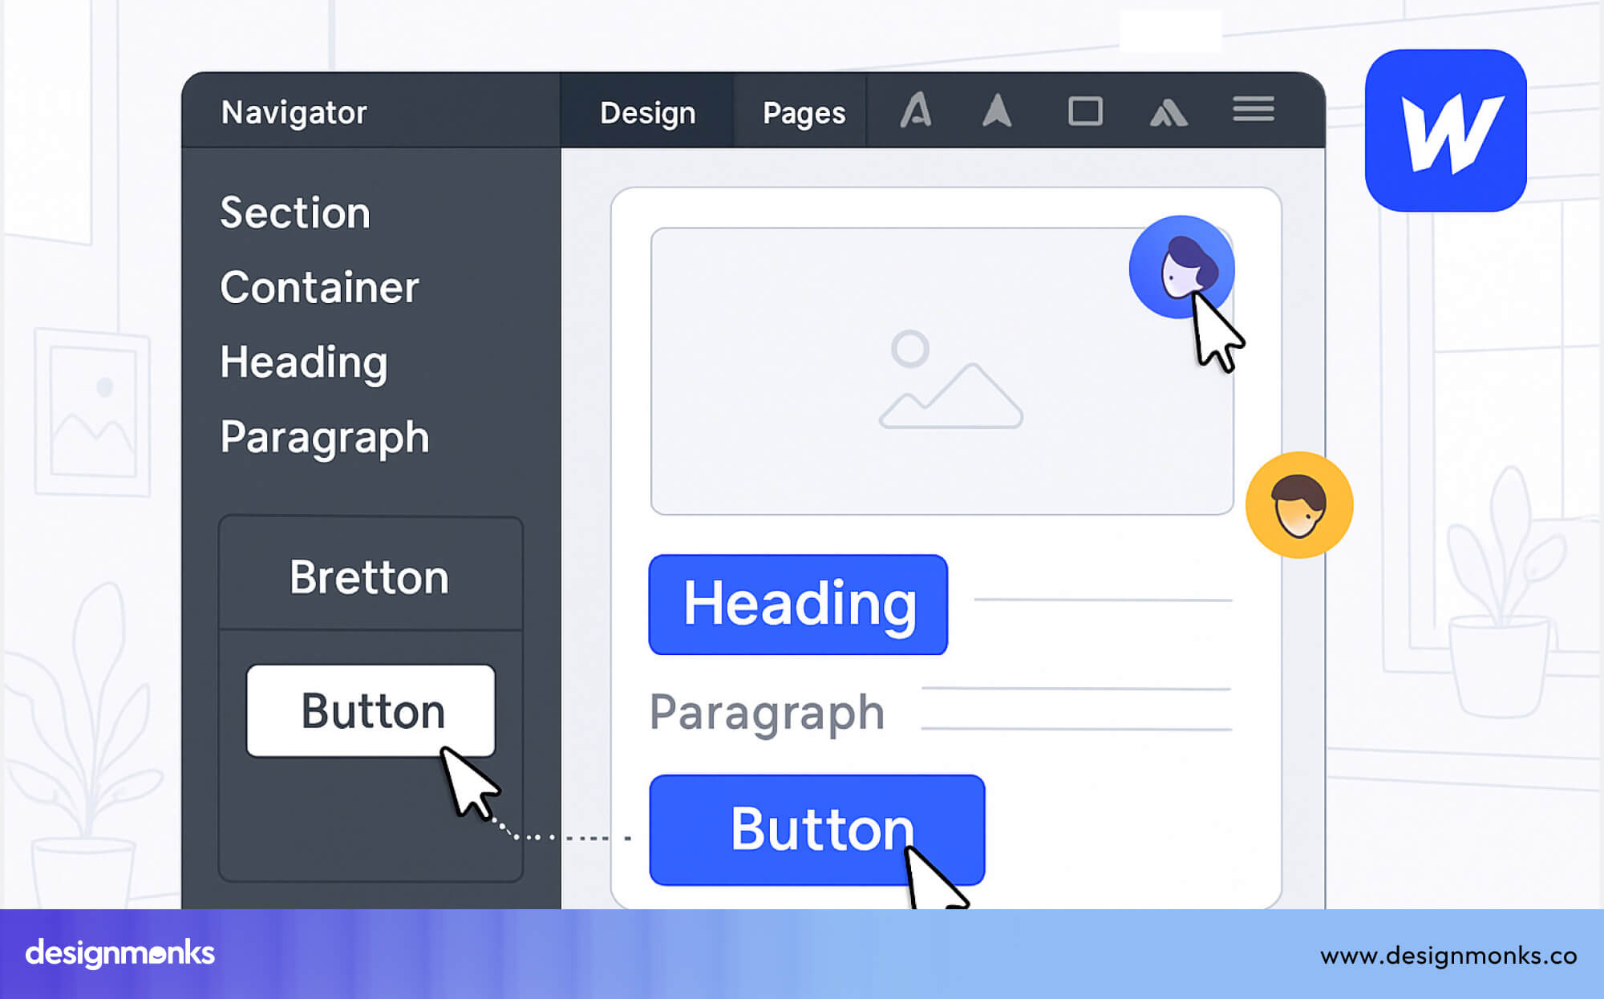Click the yellow avatar collaborator icon

pyautogui.click(x=1296, y=504)
